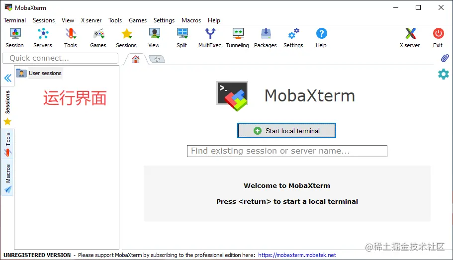
Task: Launch the Games toolbar icon
Action: (x=98, y=38)
